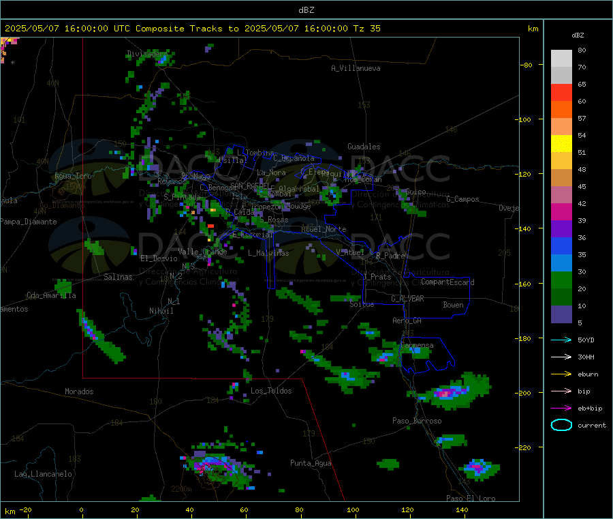Select the green 20–30 dBZ color band
The height and width of the screenshot is (519, 613).
561,280
